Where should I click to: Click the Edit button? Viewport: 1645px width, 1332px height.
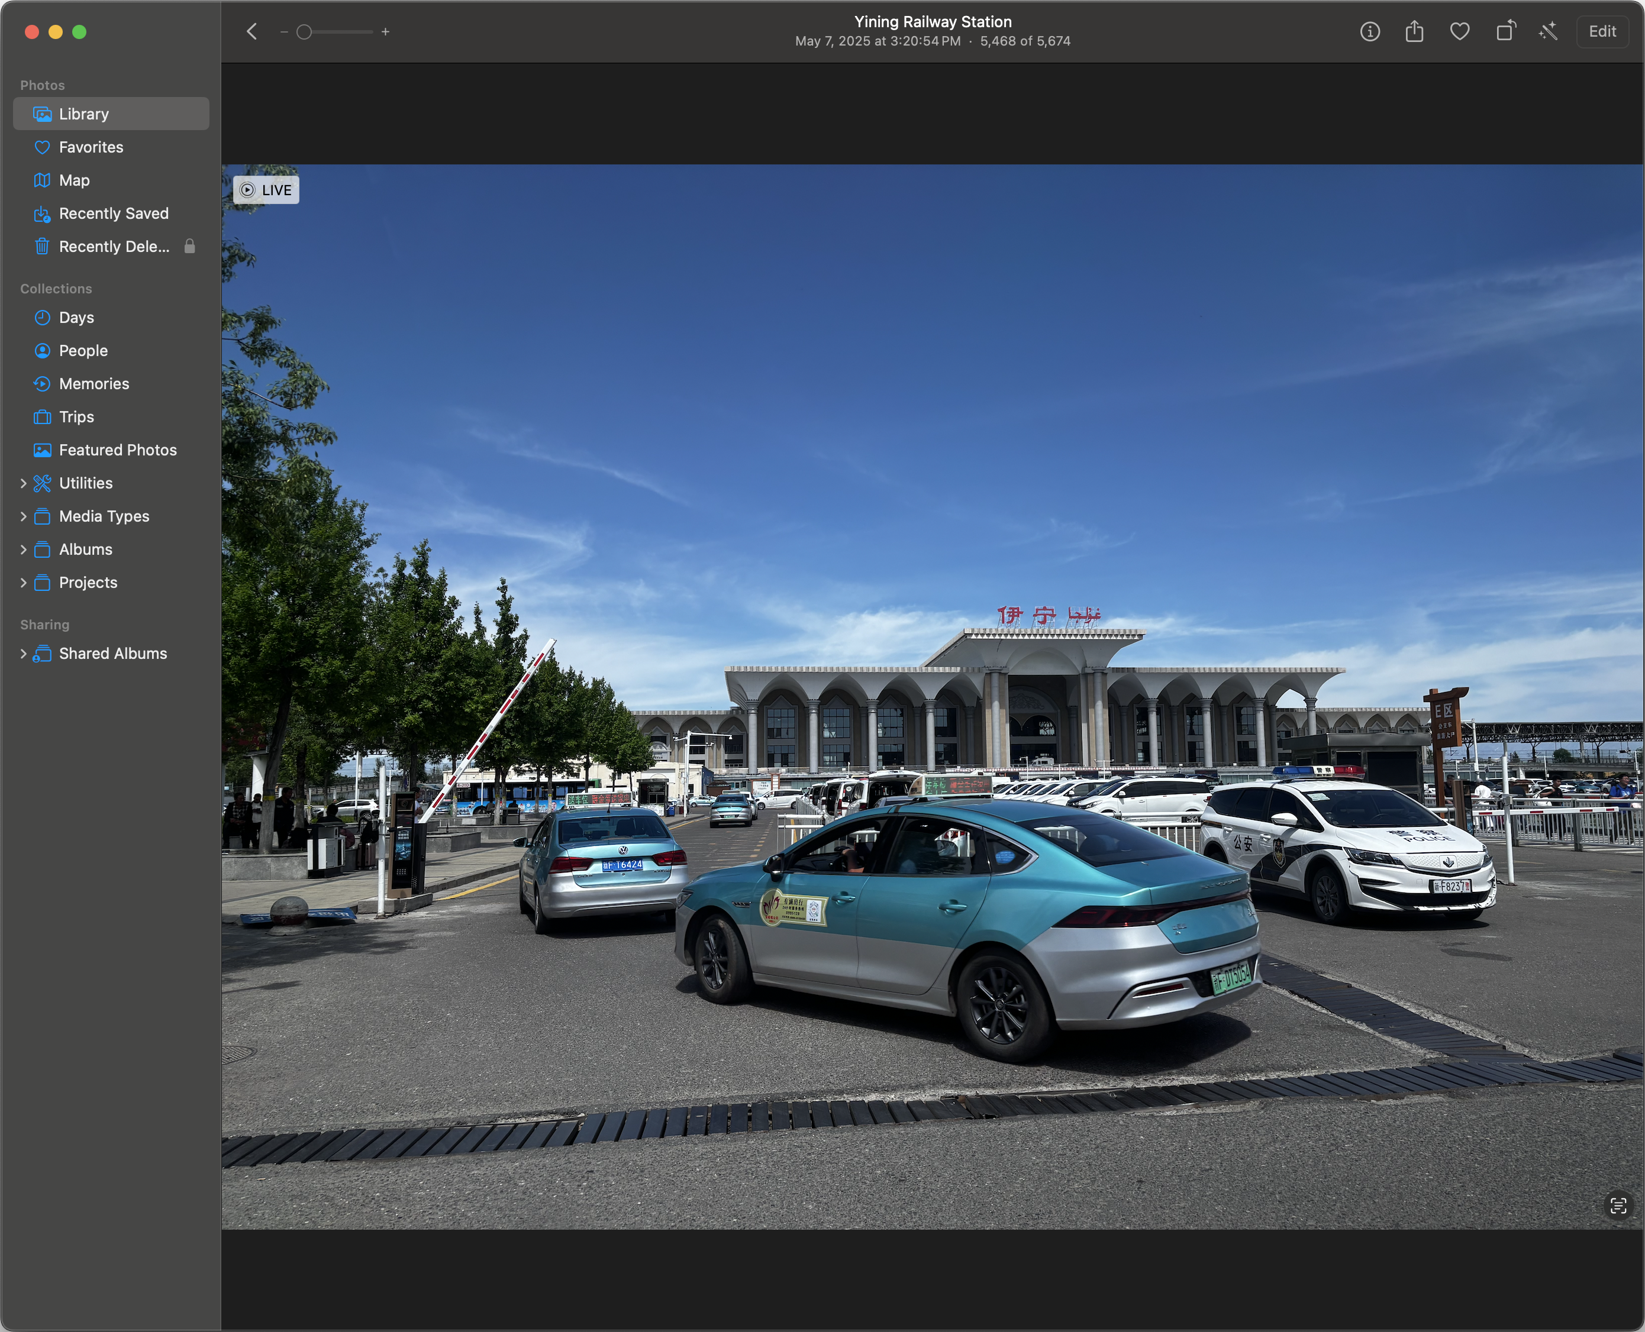coord(1601,31)
